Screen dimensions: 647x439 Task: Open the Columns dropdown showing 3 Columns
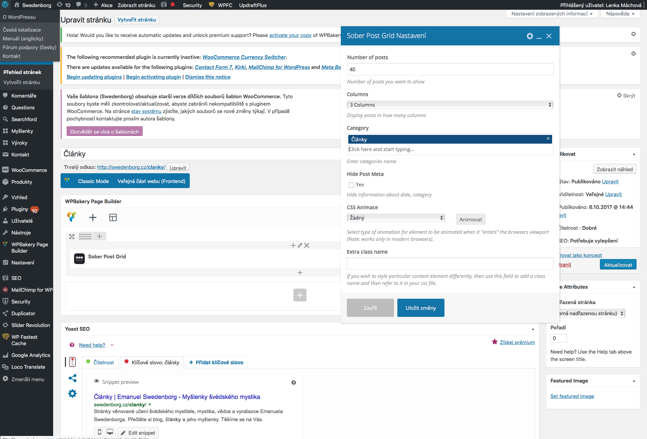tap(450, 105)
